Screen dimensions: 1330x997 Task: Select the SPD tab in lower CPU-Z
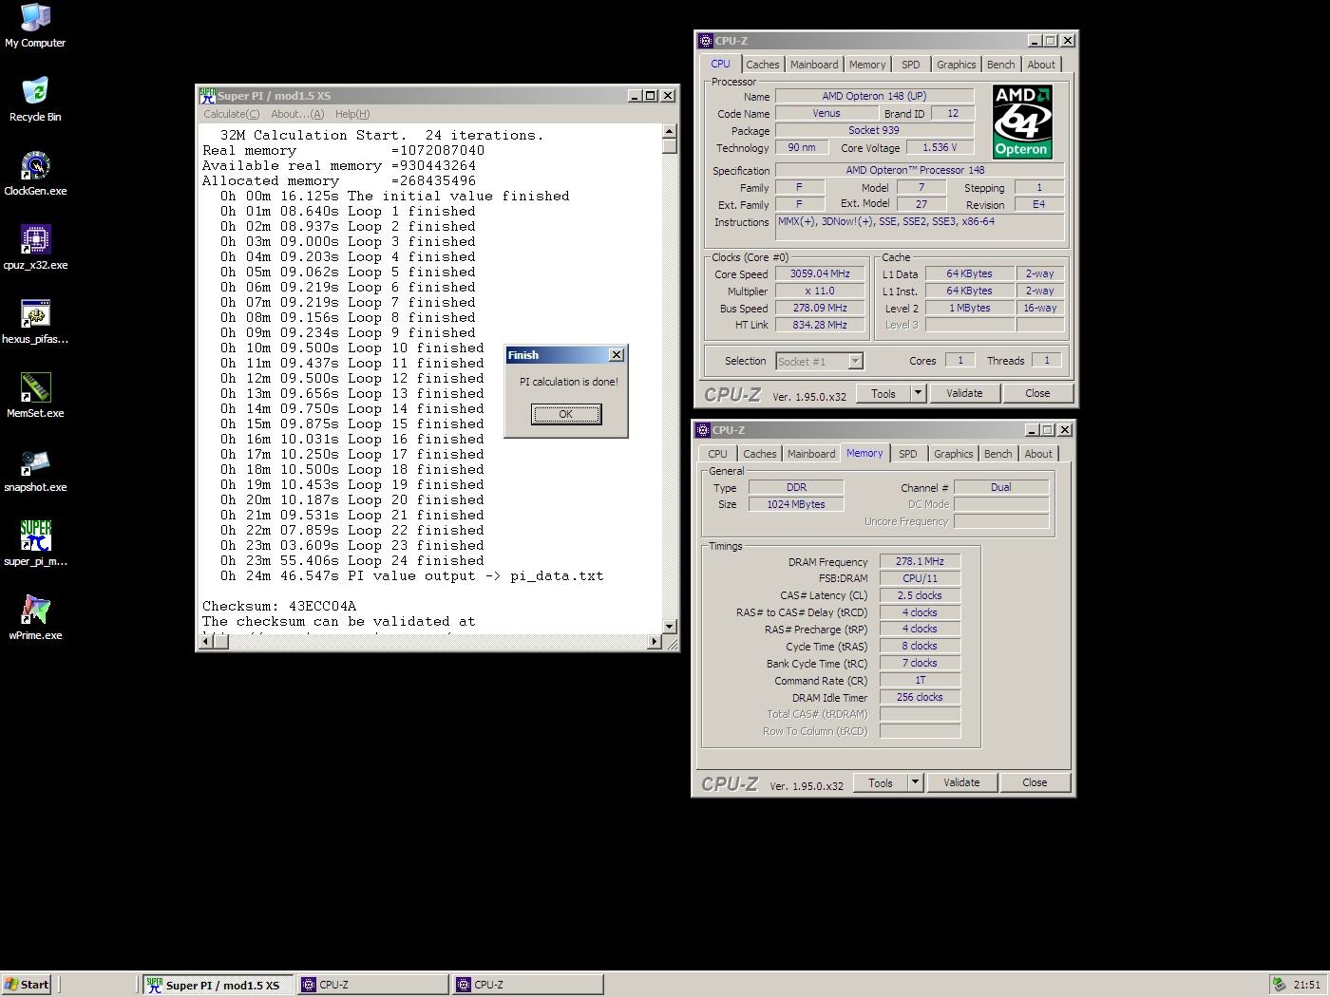click(908, 454)
